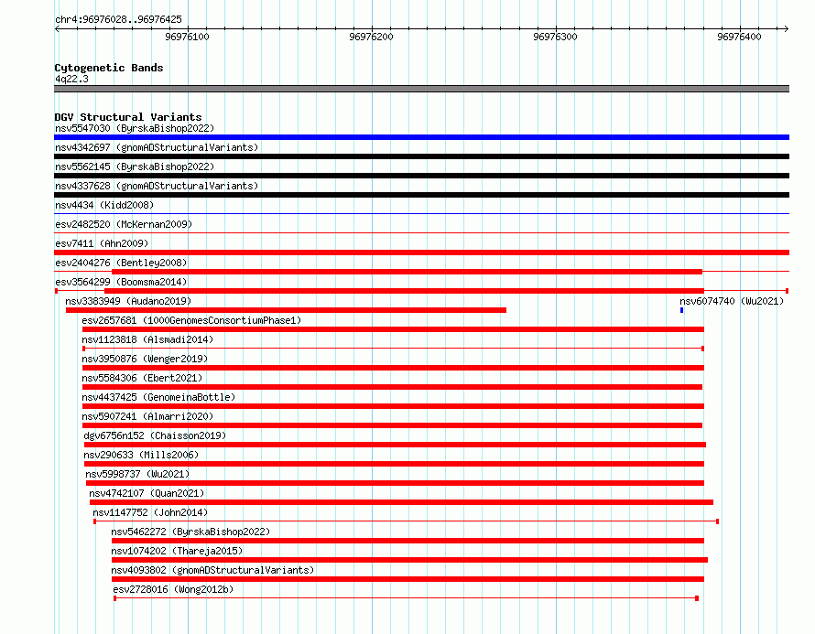Select esv2728016 (Wong2012b) label
Image resolution: width=815 pixels, height=634 pixels.
[174, 589]
